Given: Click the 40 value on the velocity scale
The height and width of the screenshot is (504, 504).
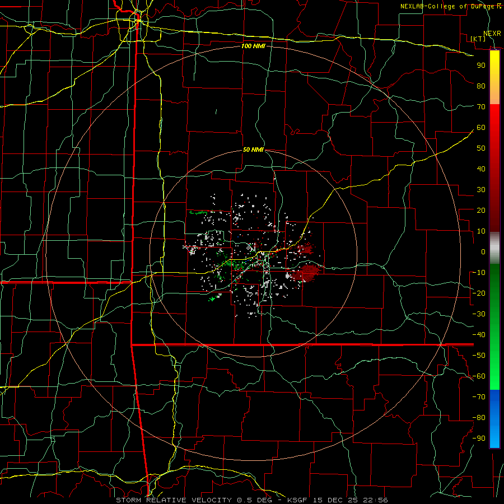Looking at the screenshot, I should (481, 169).
